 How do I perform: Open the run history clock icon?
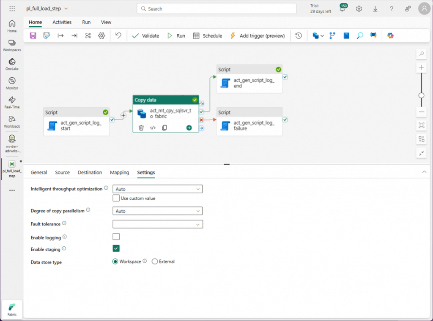click(298, 35)
